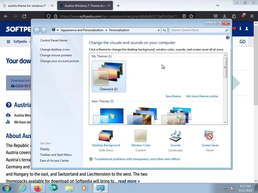
Task: Select the third Aero theme with flowers
Action: (176, 116)
